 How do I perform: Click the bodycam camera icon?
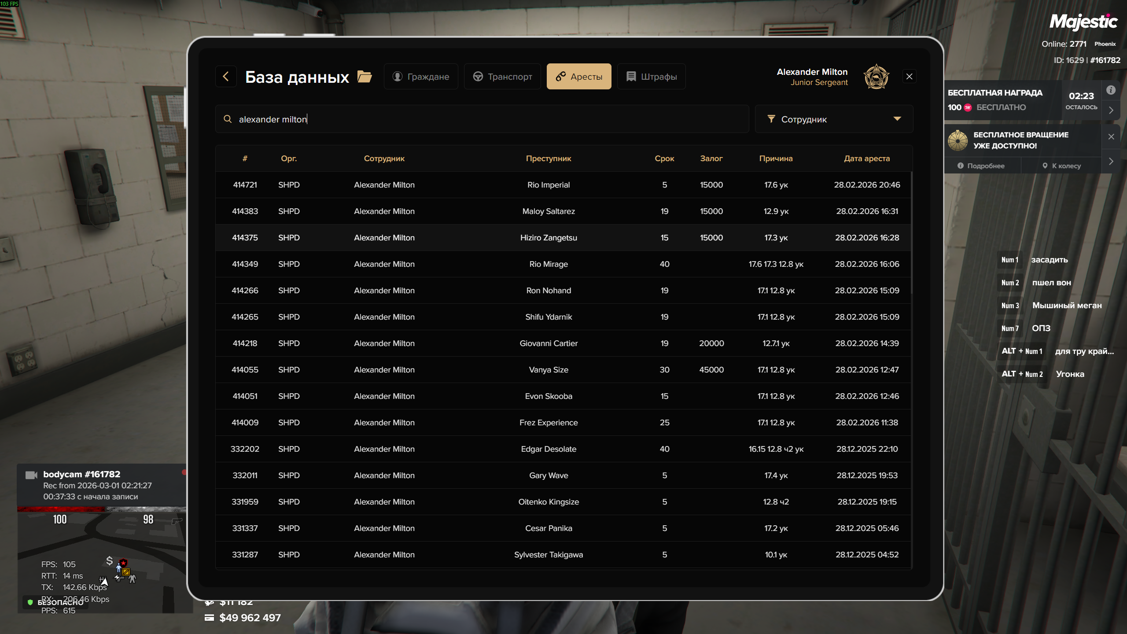[x=31, y=475]
